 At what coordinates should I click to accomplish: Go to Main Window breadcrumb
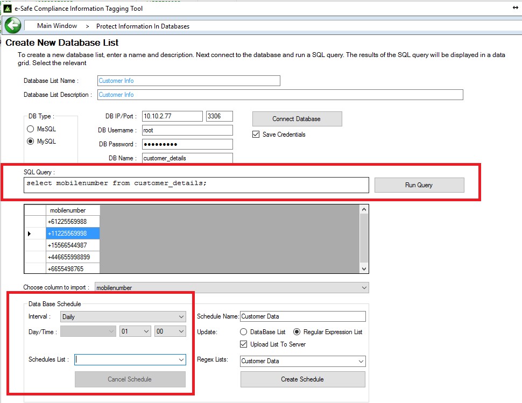57,26
